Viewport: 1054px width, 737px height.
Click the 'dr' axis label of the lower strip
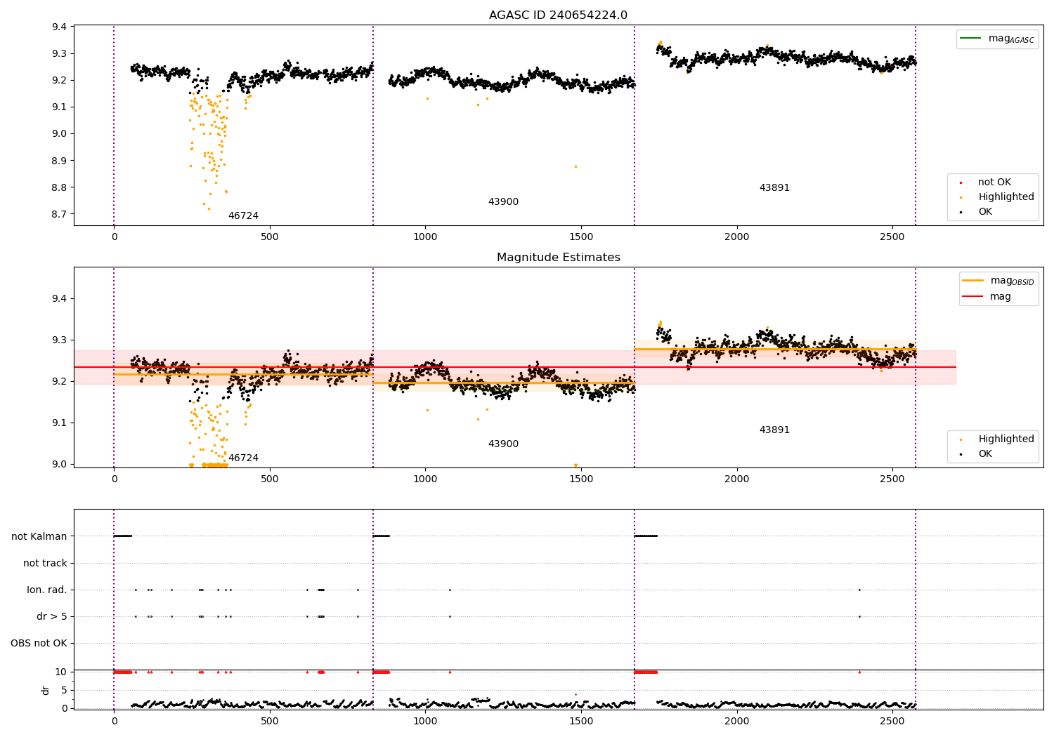click(x=46, y=690)
